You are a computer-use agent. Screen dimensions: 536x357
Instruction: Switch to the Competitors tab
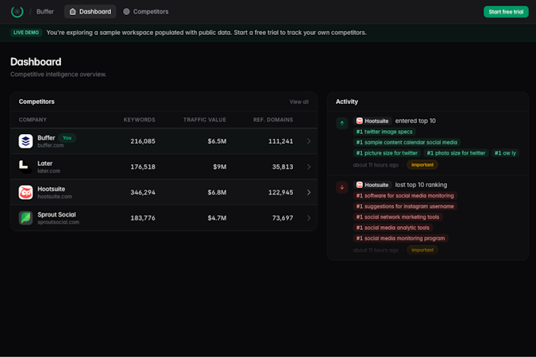click(146, 12)
